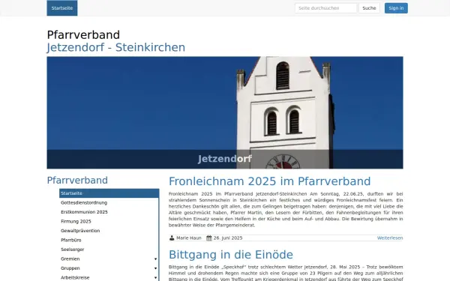This screenshot has width=450, height=281.
Task: Open the Gremien sidebar entry
Action: pos(70,259)
